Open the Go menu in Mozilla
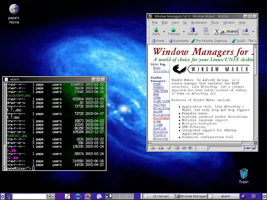Viewport: 267px width, 200px height. (x=185, y=23)
